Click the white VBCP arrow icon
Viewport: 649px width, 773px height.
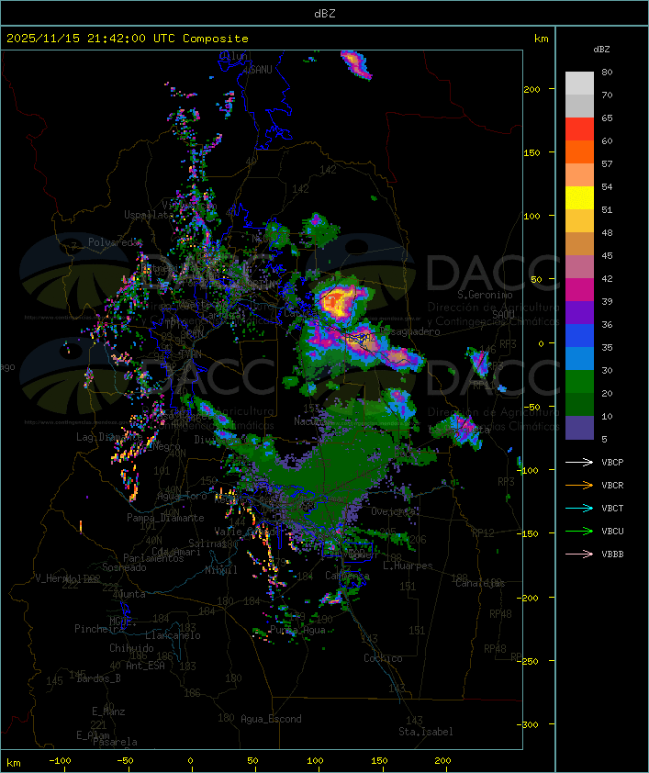(579, 462)
